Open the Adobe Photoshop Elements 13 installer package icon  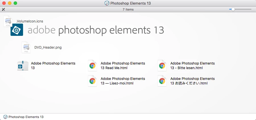23,66
